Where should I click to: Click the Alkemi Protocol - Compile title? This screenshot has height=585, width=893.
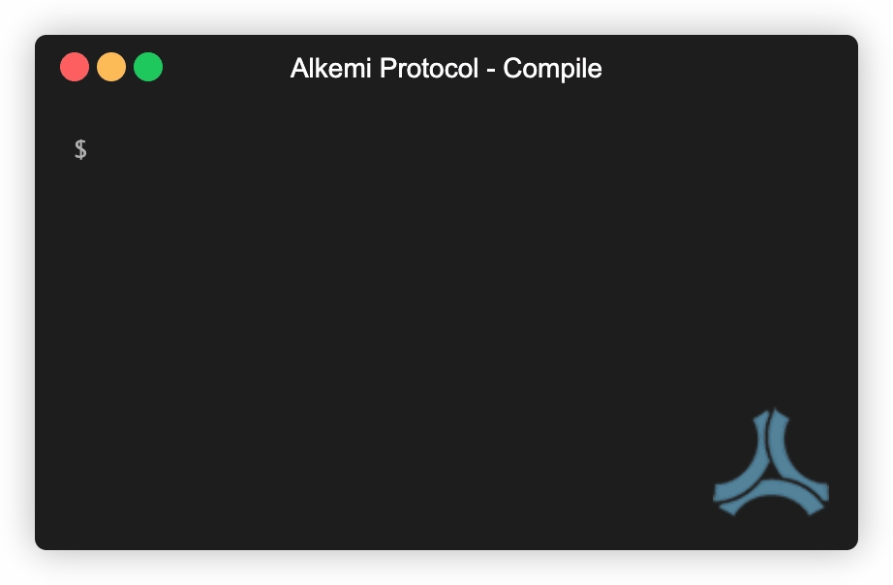pyautogui.click(x=446, y=69)
